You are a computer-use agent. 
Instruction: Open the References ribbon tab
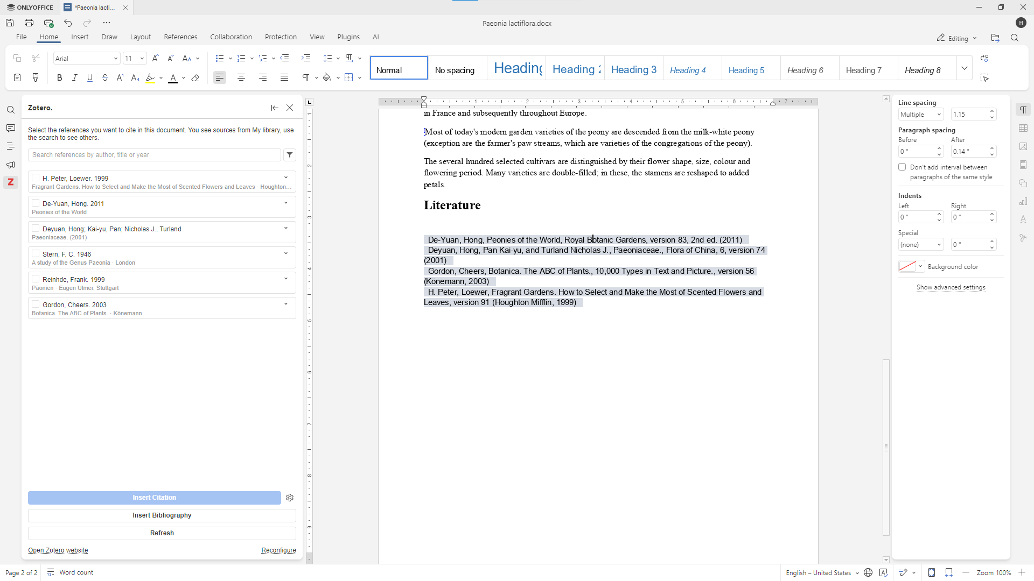click(180, 37)
